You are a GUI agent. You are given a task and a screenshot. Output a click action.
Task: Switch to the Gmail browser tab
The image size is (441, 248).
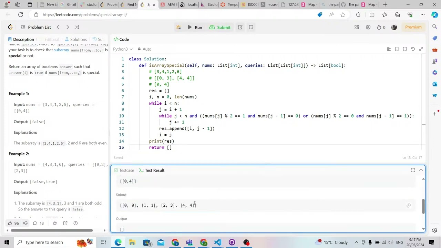(68, 4)
